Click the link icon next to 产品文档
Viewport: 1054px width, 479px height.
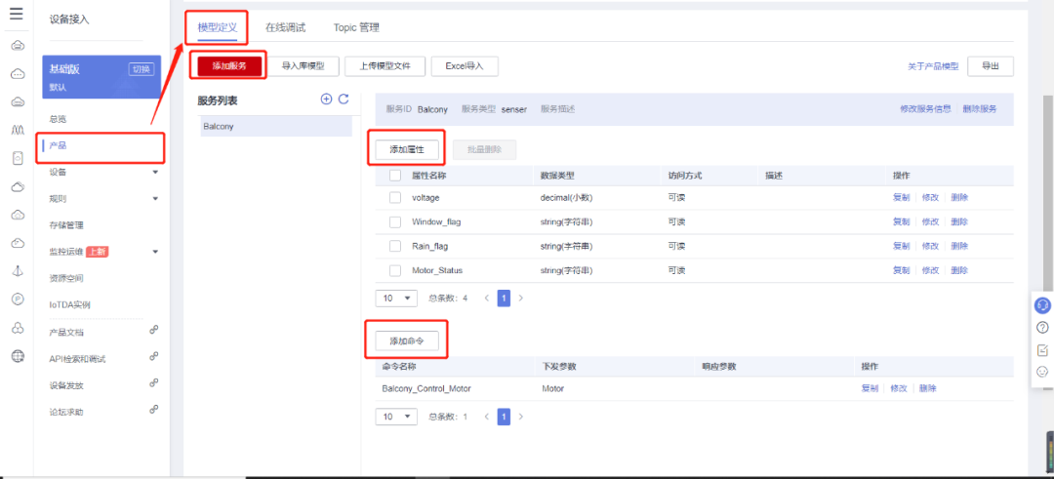[154, 329]
